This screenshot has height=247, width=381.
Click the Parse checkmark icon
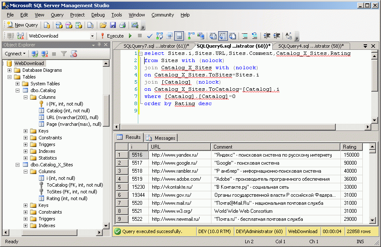tap(150, 36)
